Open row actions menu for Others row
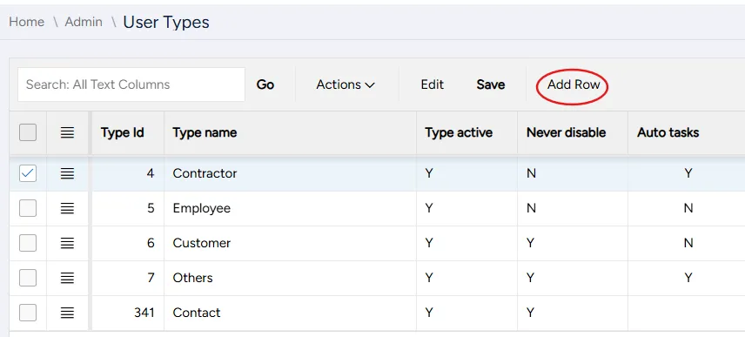745x337 pixels. 68,278
